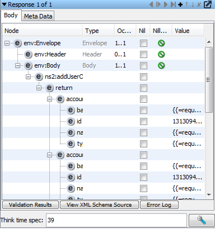The height and width of the screenshot is (229, 215).
Task: Click the Think time spec input field
Action: pyautogui.click(x=116, y=220)
